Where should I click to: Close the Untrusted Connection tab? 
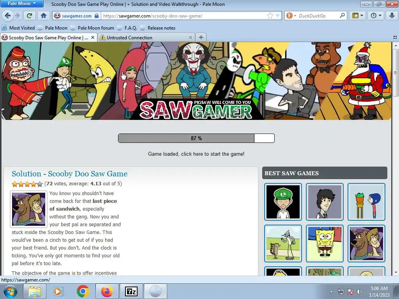190,37
